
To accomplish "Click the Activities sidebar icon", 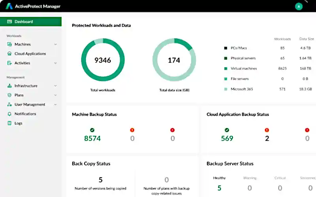I will pos(9,63).
